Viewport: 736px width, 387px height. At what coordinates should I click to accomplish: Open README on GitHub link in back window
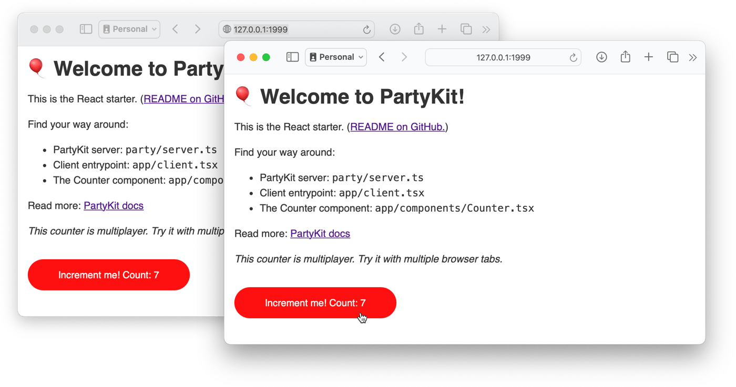click(x=184, y=99)
